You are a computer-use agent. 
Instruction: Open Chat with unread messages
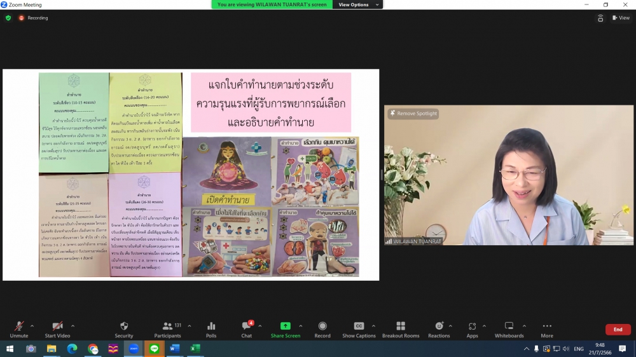(246, 328)
